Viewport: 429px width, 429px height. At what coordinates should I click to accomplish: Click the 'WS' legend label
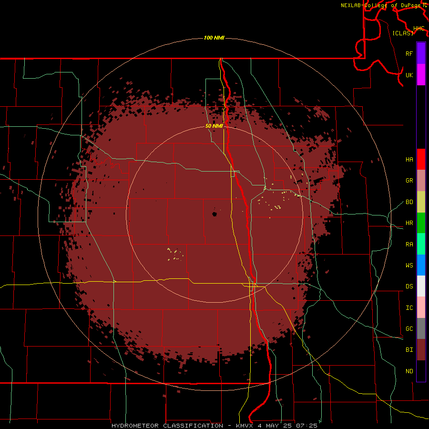[409, 266]
